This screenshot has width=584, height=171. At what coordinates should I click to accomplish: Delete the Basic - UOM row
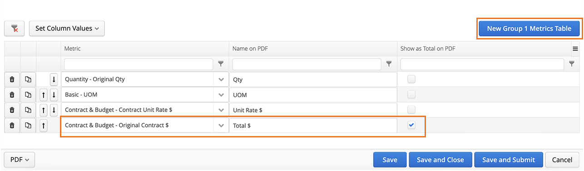[x=12, y=95]
